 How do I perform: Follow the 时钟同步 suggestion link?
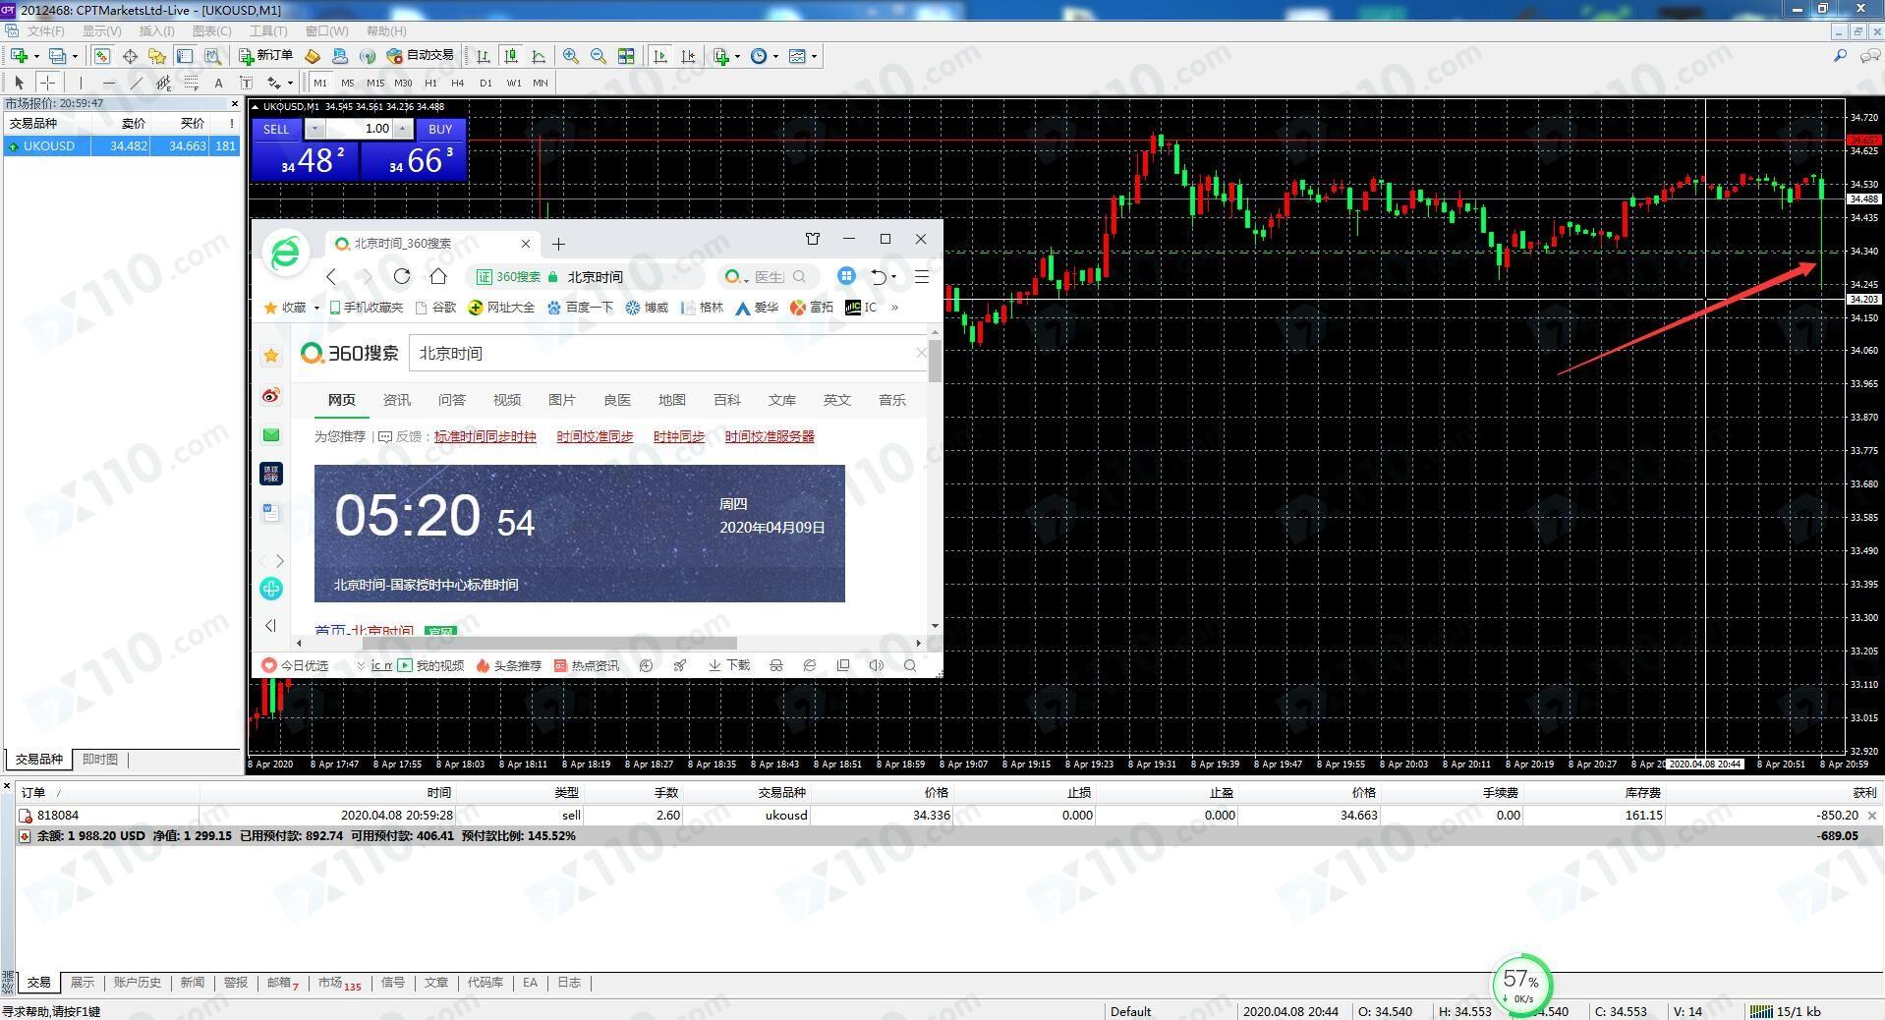tap(679, 436)
